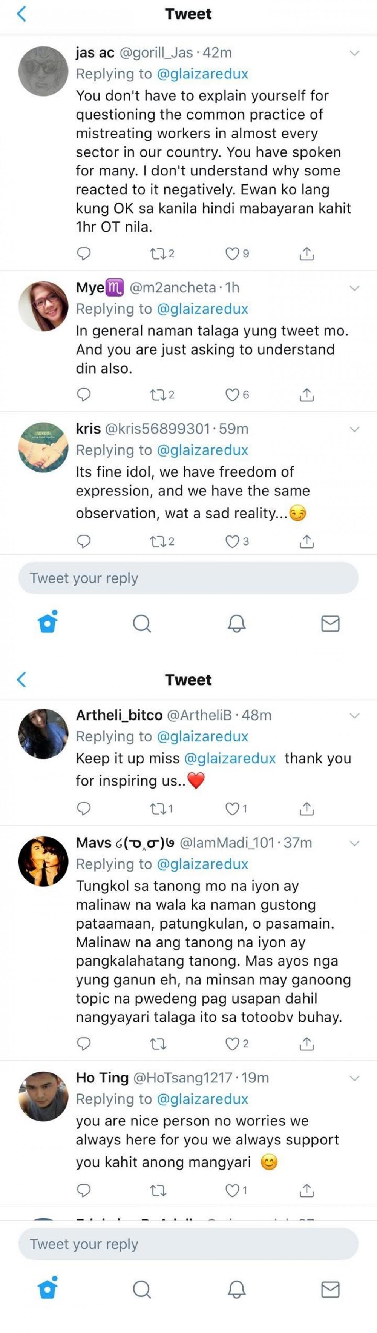Reply to jas ac's tweet
Screen dimensions: 377x1333
click(x=84, y=254)
